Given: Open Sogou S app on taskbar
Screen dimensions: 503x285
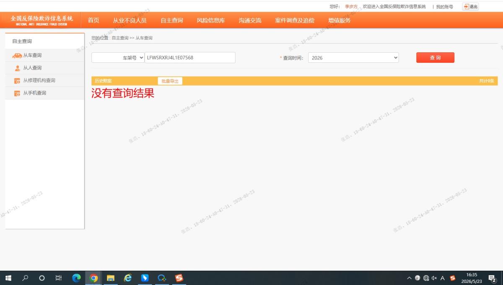Looking at the screenshot, I should click(x=179, y=278).
